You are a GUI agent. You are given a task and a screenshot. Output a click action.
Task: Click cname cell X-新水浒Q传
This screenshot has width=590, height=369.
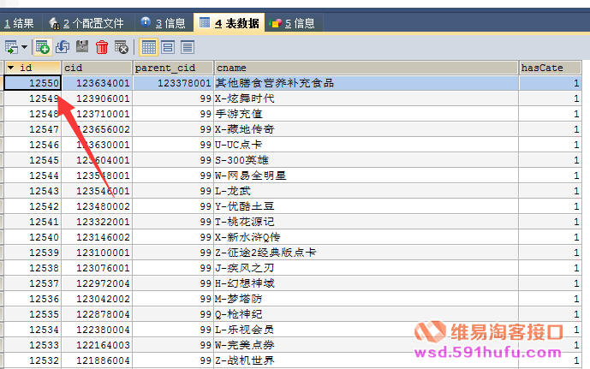coord(367,237)
